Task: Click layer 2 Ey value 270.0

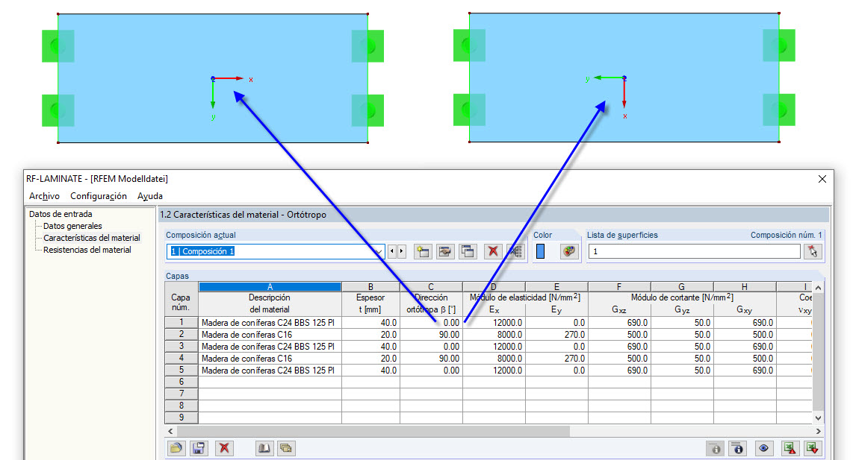Action: point(556,335)
